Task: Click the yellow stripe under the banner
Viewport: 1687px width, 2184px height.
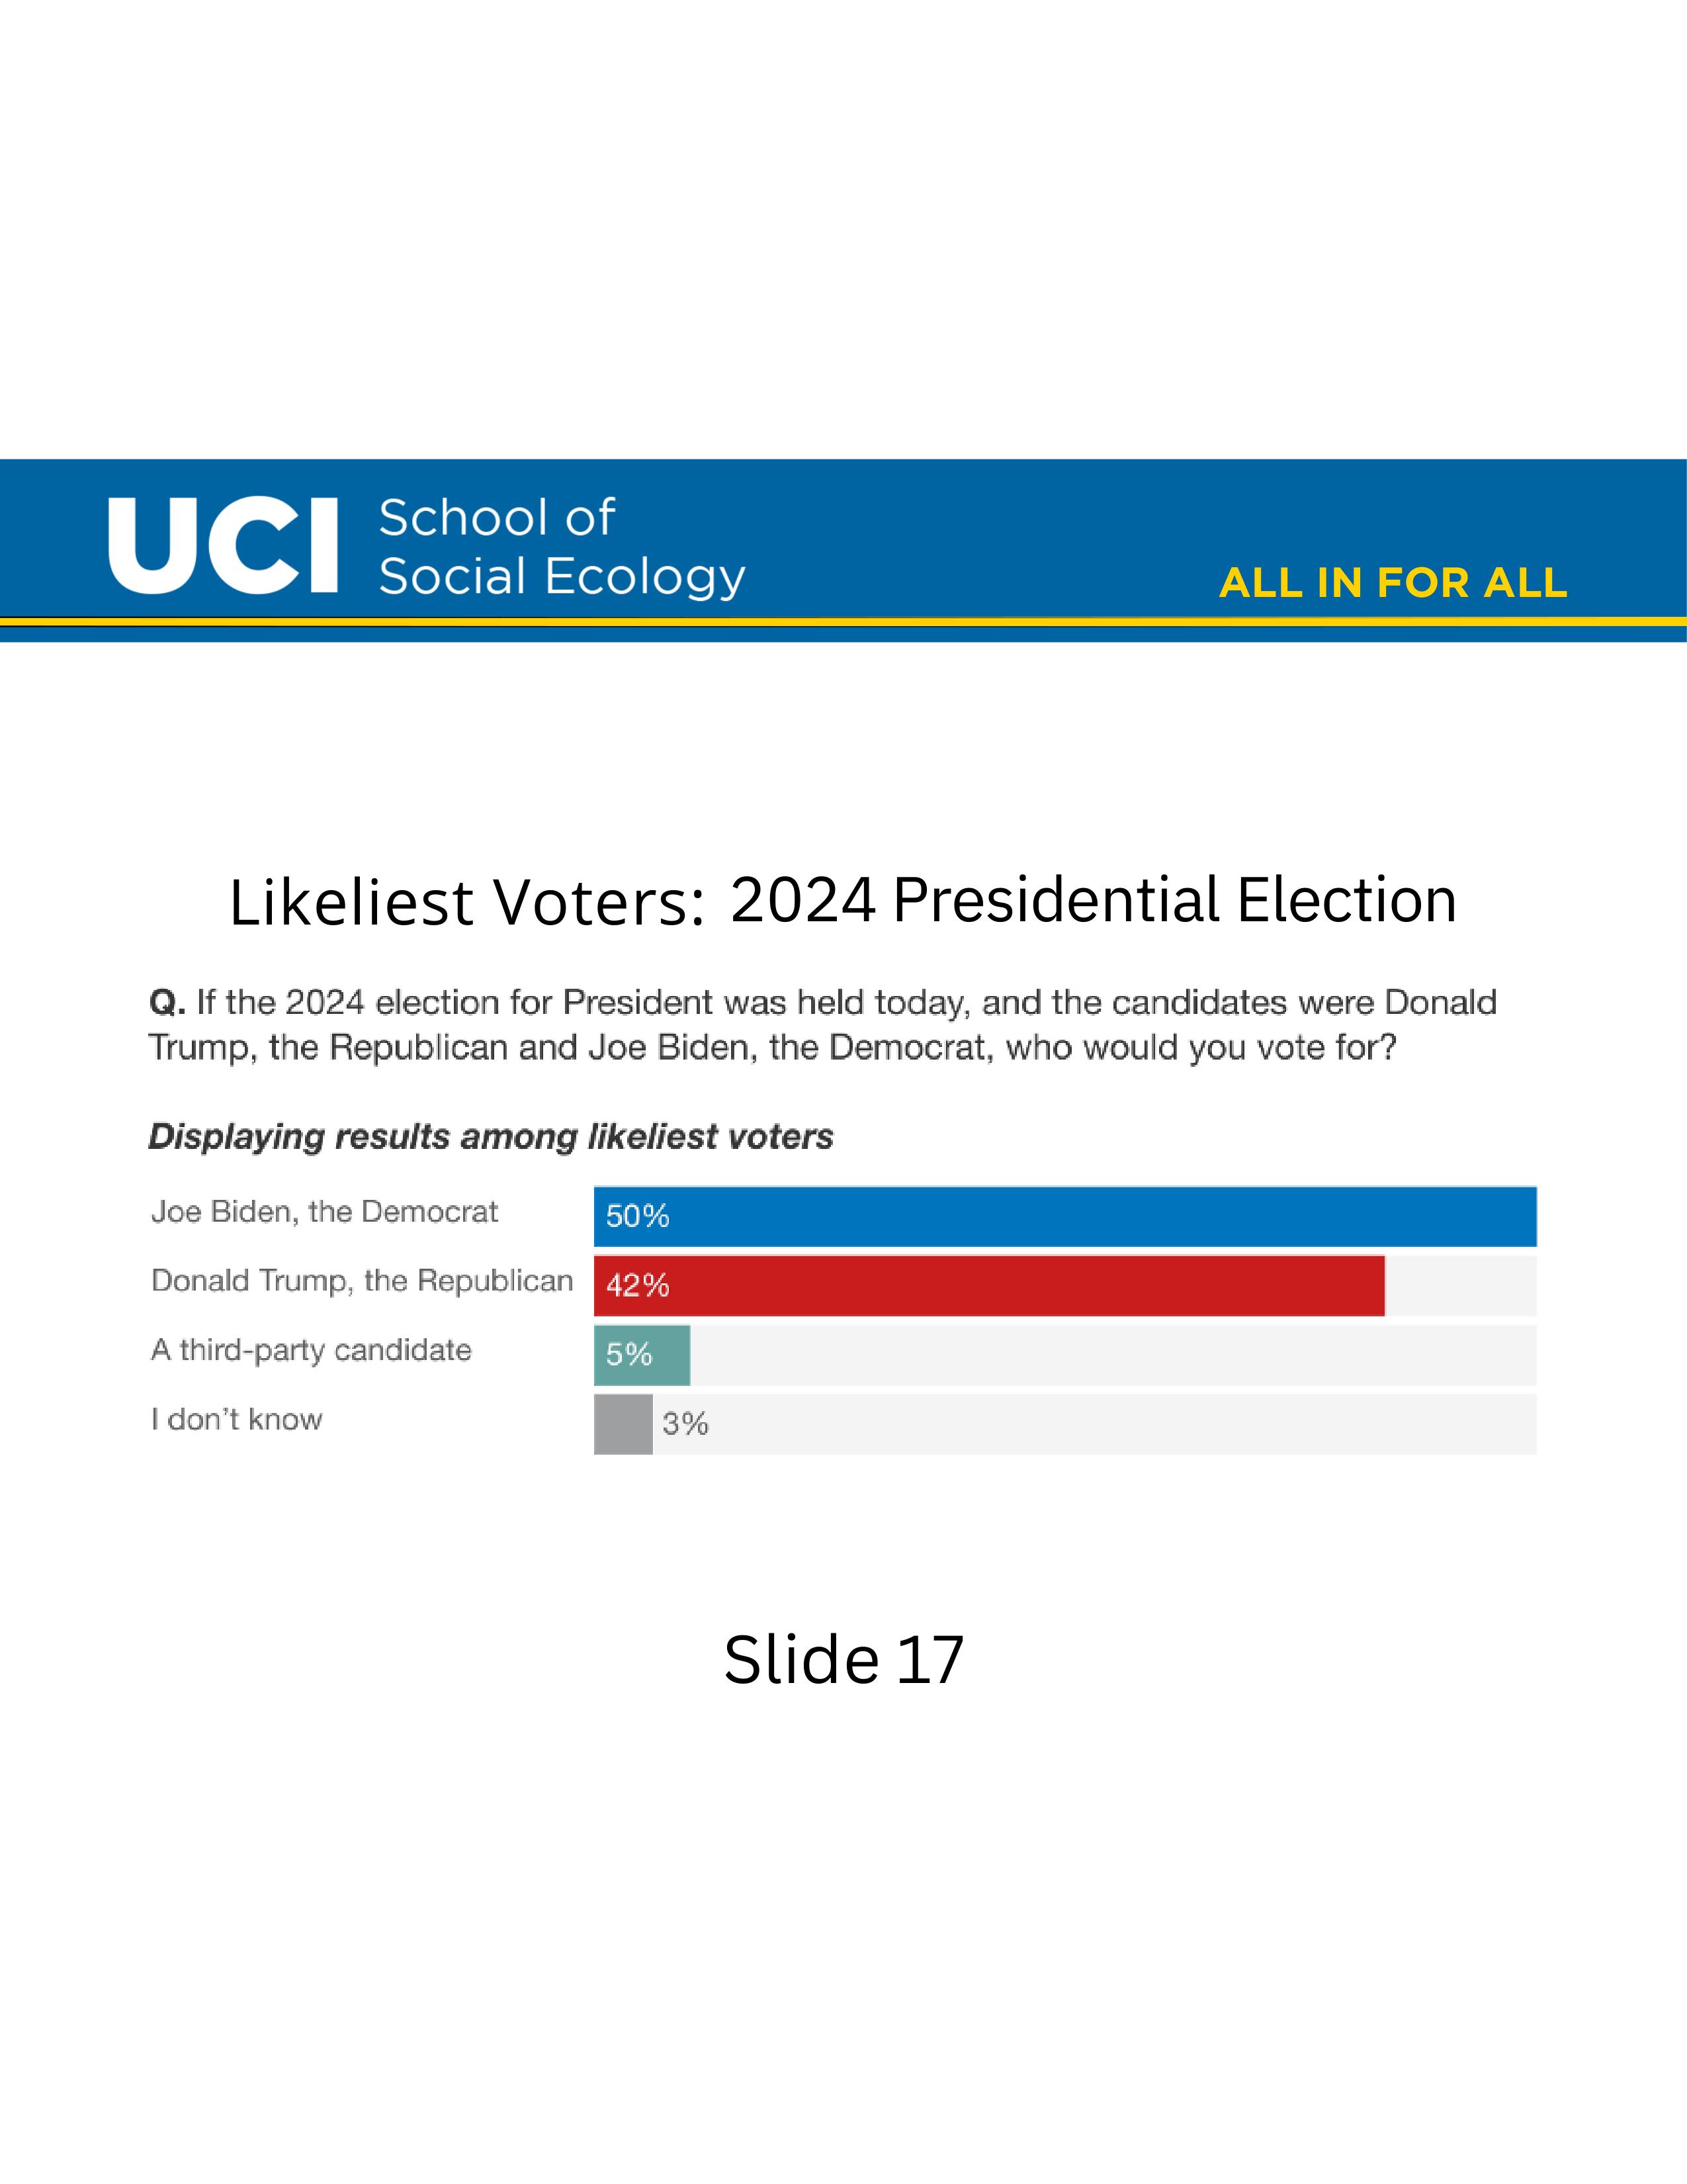Action: tap(844, 622)
